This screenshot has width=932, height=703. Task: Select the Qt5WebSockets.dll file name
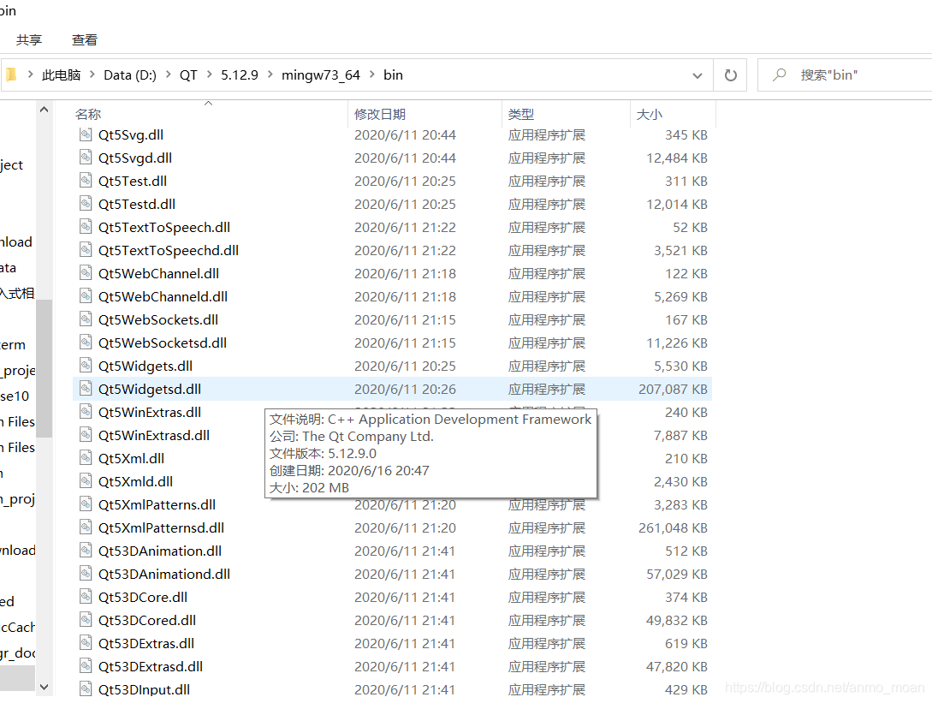158,319
